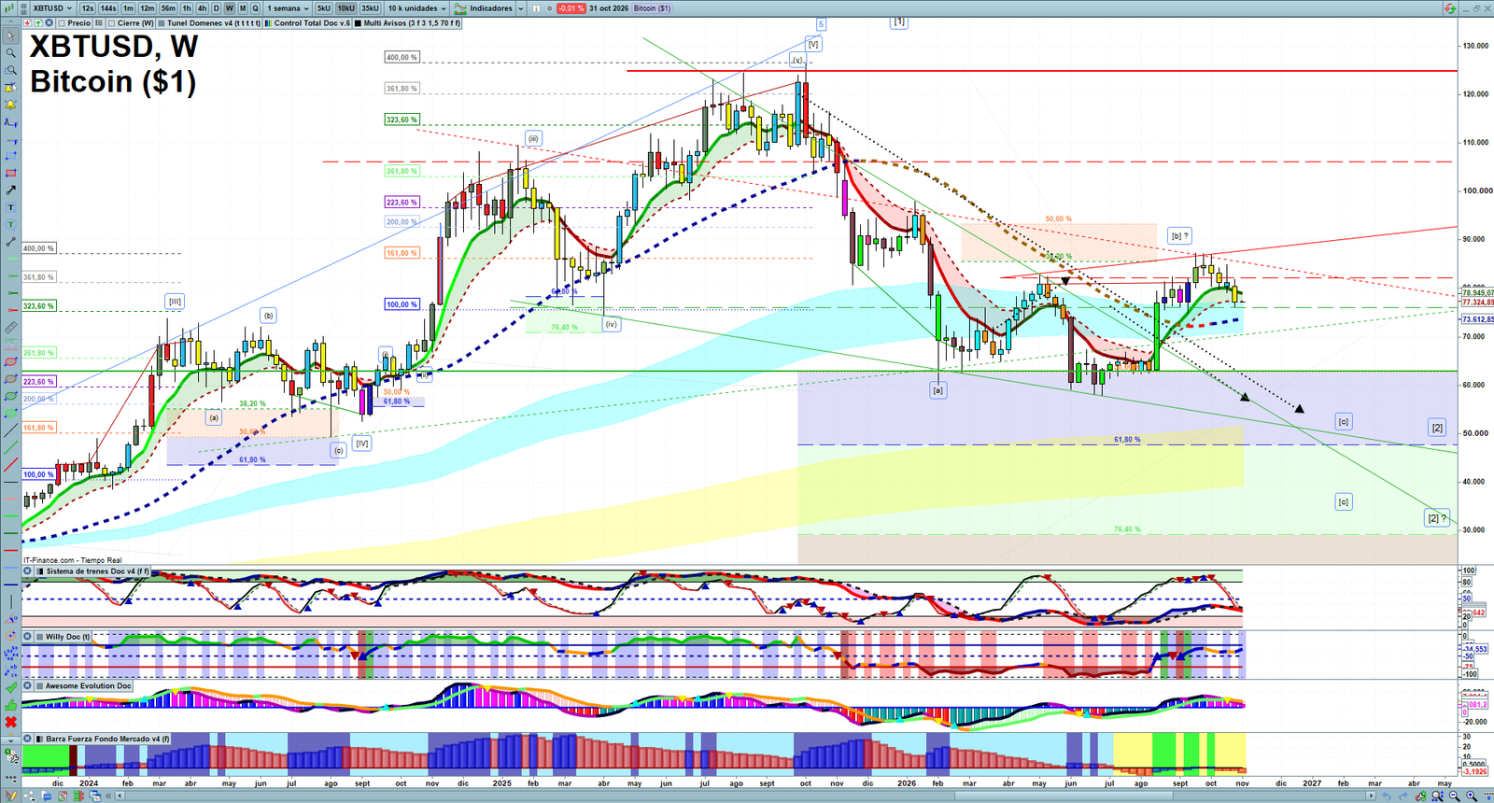Screen dimensions: 1494x803
Task: Click the red X delete drawings icon
Action: click(10, 722)
